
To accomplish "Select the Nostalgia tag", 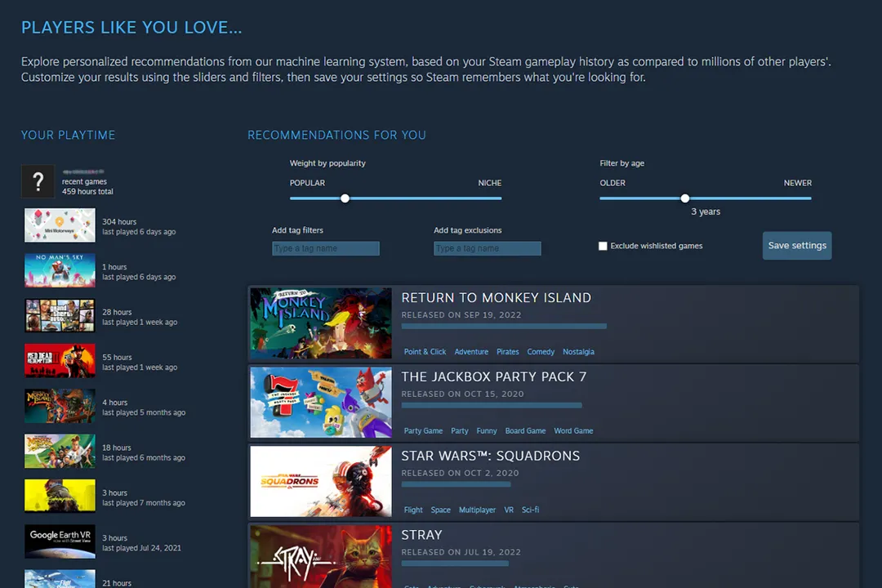I will (x=578, y=352).
